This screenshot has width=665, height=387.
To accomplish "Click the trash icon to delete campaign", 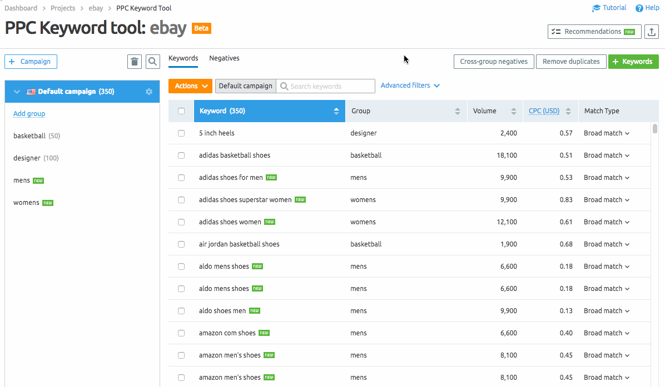I will click(x=134, y=61).
